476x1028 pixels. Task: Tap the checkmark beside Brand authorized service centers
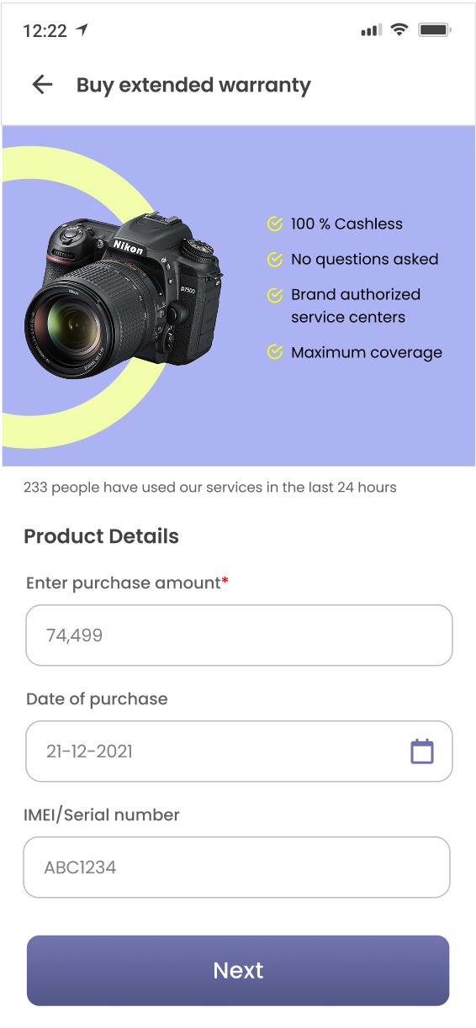click(x=275, y=295)
